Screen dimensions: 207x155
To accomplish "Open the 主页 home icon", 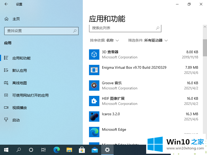I will tap(6, 19).
